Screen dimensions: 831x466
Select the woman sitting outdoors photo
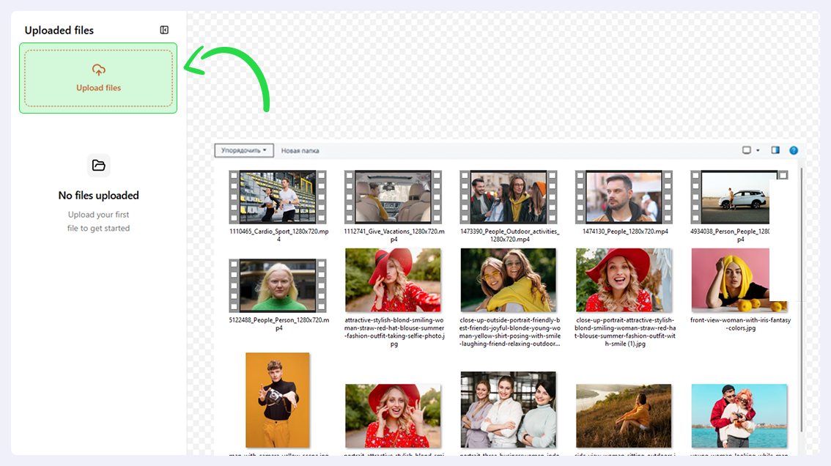pyautogui.click(x=624, y=416)
